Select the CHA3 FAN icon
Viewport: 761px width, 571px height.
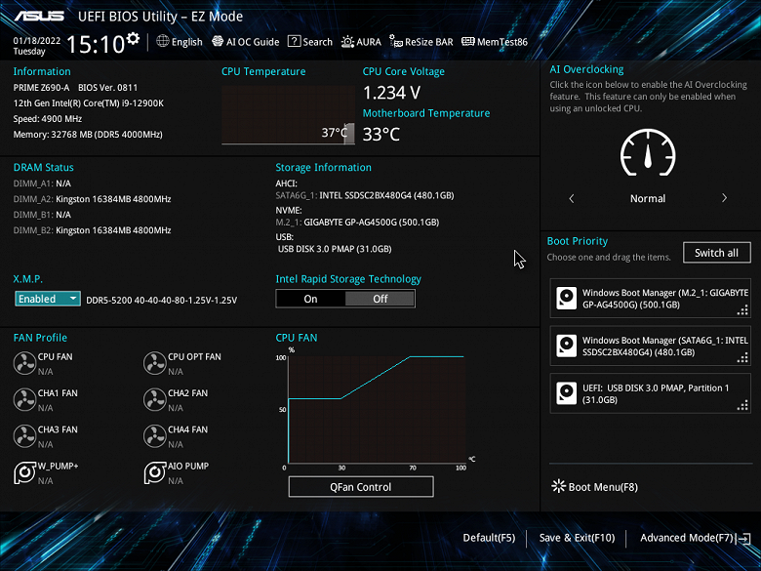coord(24,436)
